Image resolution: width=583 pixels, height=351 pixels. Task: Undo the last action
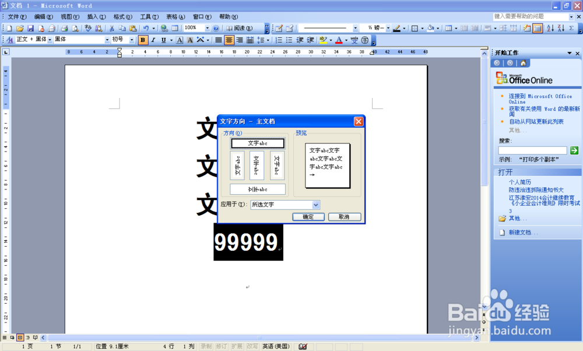tap(147, 28)
